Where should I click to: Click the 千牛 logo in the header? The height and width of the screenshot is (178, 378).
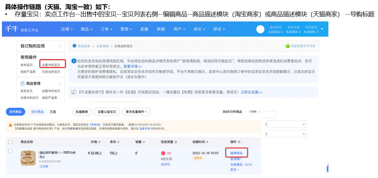point(12,29)
